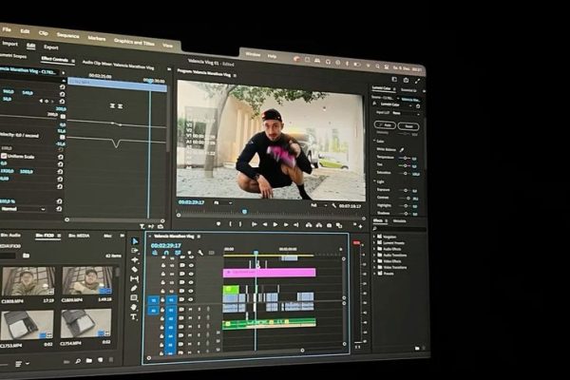Viewport: 570px width, 380px height.
Task: Open the Graphics and Titles menu
Action: point(134,42)
